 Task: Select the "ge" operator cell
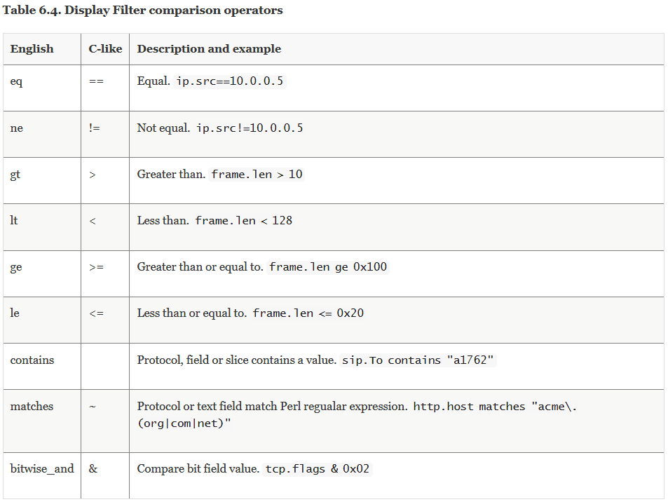click(x=16, y=267)
